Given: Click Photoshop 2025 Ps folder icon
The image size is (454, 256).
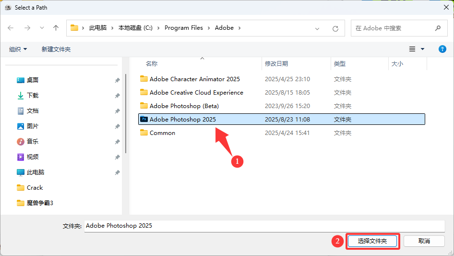Looking at the screenshot, I should pyautogui.click(x=144, y=119).
